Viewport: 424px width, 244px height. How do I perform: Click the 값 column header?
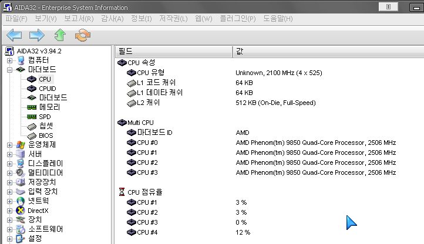328,52
